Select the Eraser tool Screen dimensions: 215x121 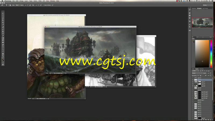click(x=3, y=36)
